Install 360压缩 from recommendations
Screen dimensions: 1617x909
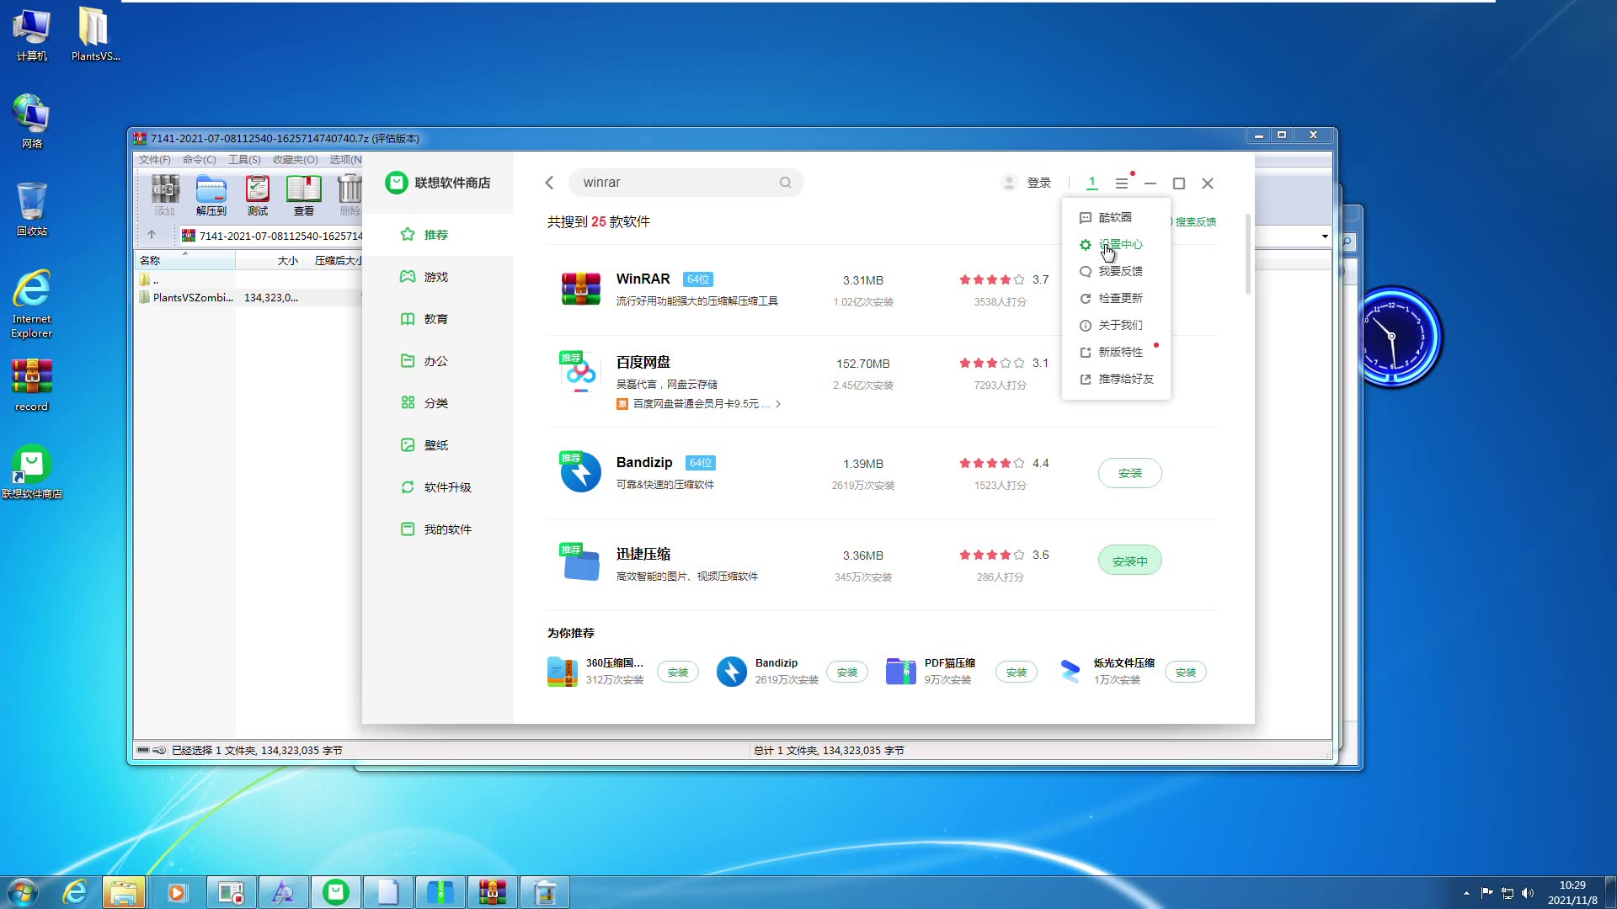[x=678, y=672]
